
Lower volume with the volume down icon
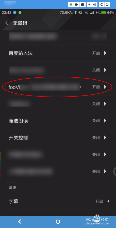pos(90,5)
